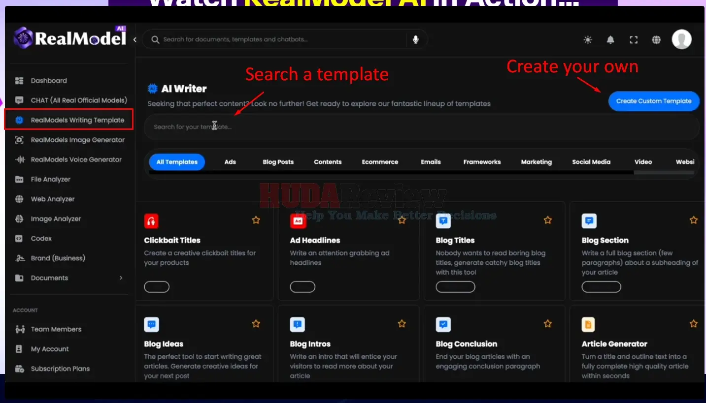
Task: Favorite the Blog Titles template star
Action: [x=548, y=220]
